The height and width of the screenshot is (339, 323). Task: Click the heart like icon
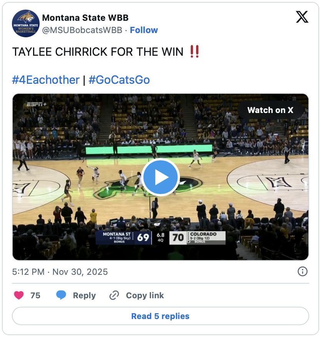point(19,295)
